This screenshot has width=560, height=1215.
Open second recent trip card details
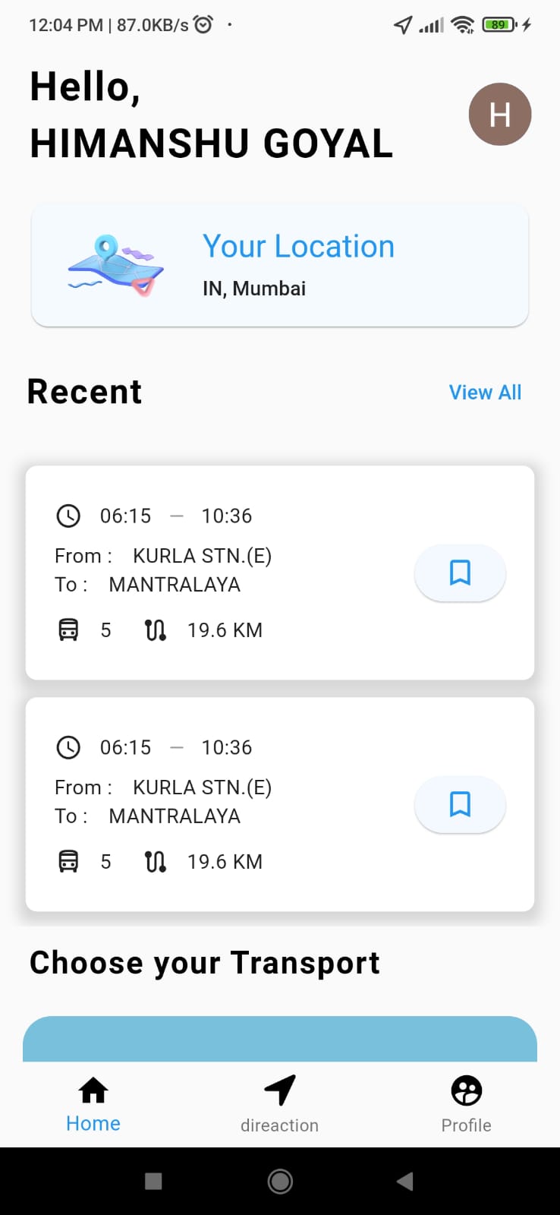coord(280,804)
